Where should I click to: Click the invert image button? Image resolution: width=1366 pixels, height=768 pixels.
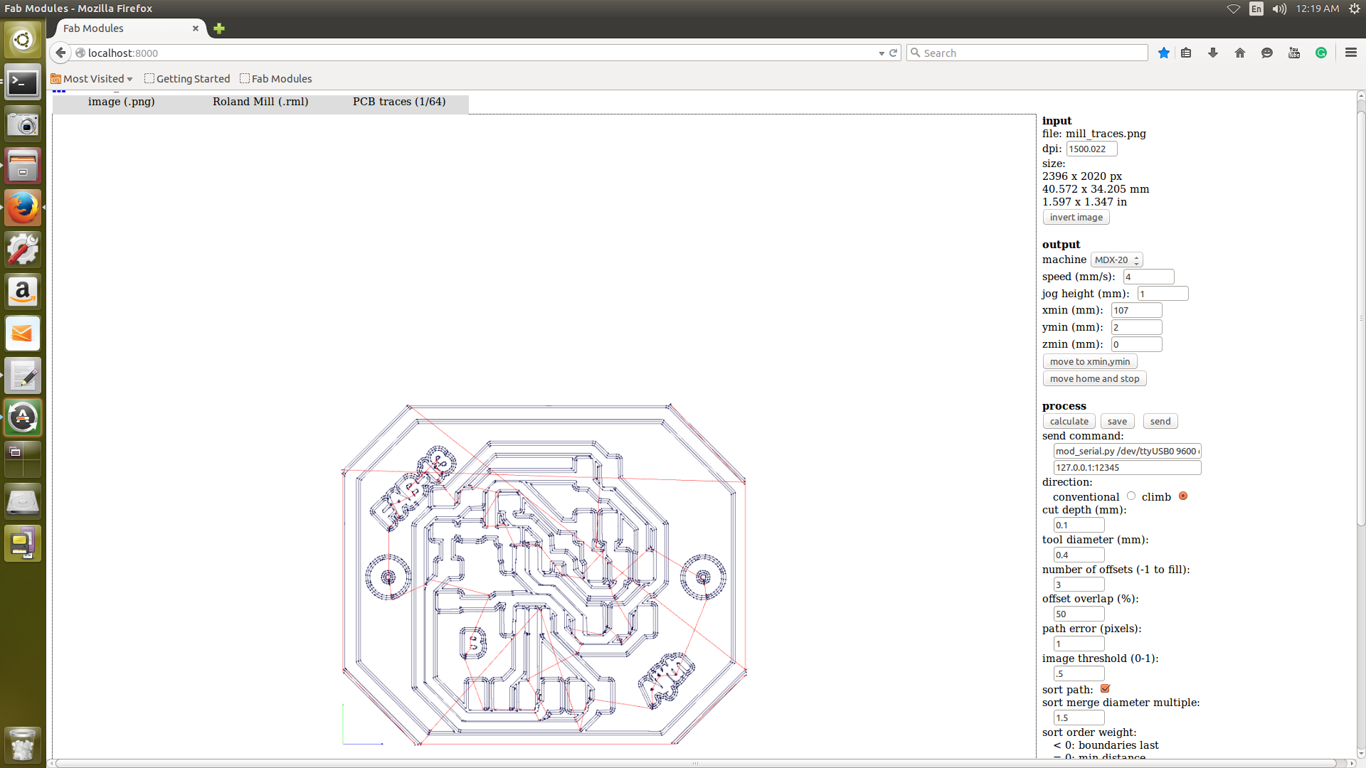1075,217
